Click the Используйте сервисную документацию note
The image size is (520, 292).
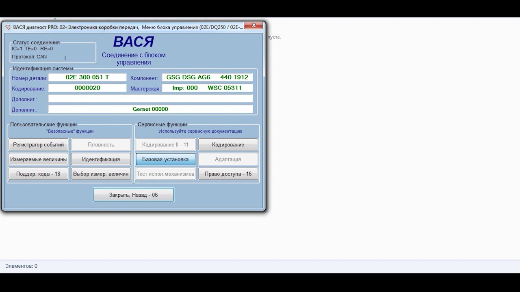coord(200,131)
